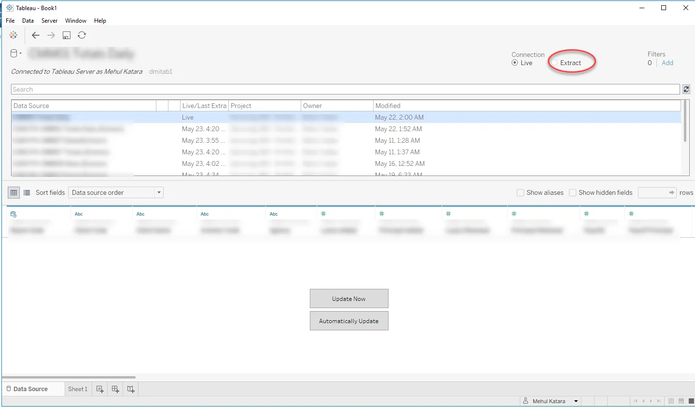Select the row modified May 11, 1:37 AM
695x407 pixels.
[x=346, y=152]
